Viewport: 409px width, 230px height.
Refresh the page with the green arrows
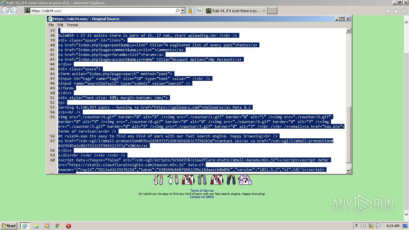(x=199, y=11)
